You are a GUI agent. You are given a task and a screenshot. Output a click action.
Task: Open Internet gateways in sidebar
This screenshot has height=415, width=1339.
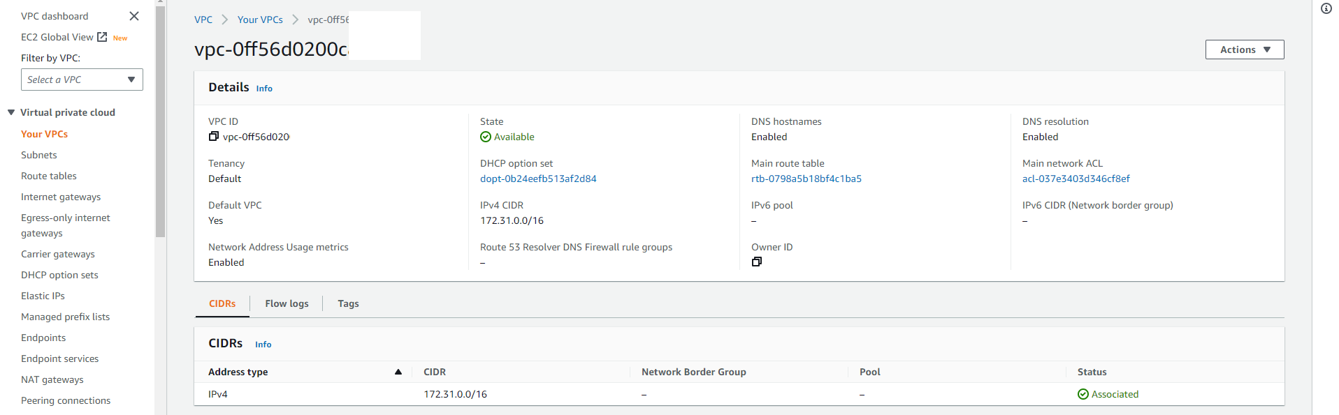[61, 197]
